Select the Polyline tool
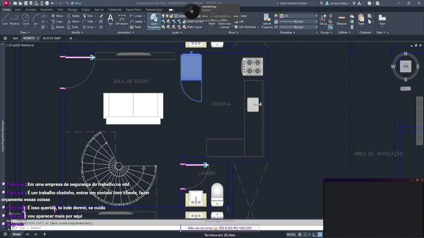Image resolution: width=424 pixels, height=238 pixels. (x=15, y=20)
